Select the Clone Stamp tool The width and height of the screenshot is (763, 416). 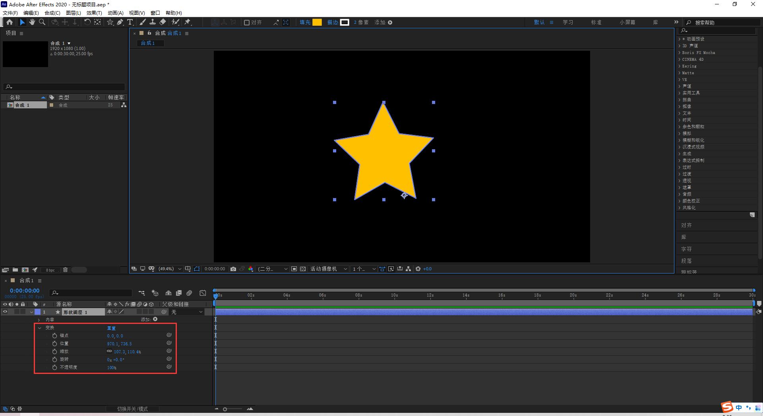pos(153,22)
